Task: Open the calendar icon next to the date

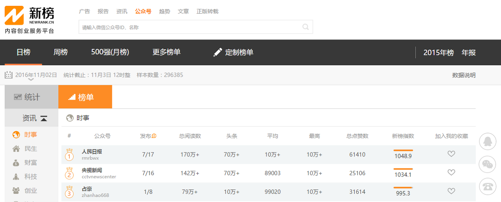Action: pos(9,75)
